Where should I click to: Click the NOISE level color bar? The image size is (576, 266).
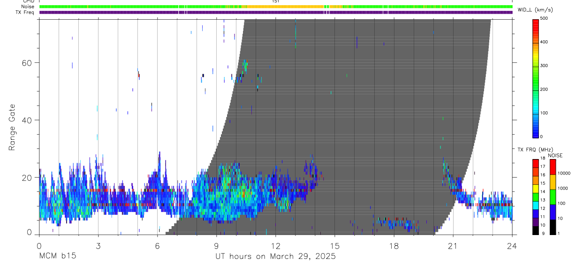553,197
